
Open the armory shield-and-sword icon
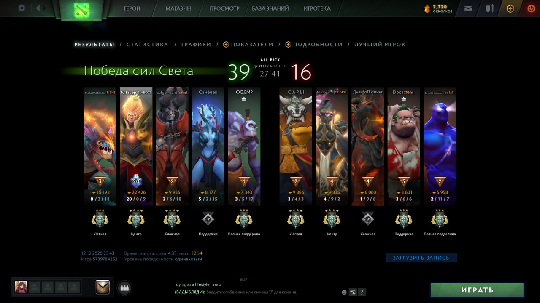[489, 8]
